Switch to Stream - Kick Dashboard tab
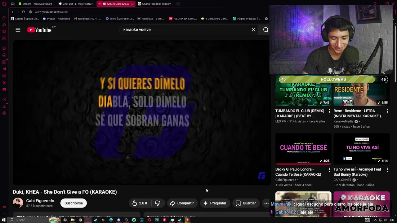 pyautogui.click(x=35, y=4)
